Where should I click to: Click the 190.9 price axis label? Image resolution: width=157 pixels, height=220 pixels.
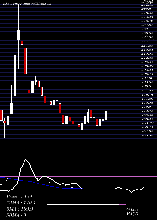pyautogui.click(x=146, y=86)
